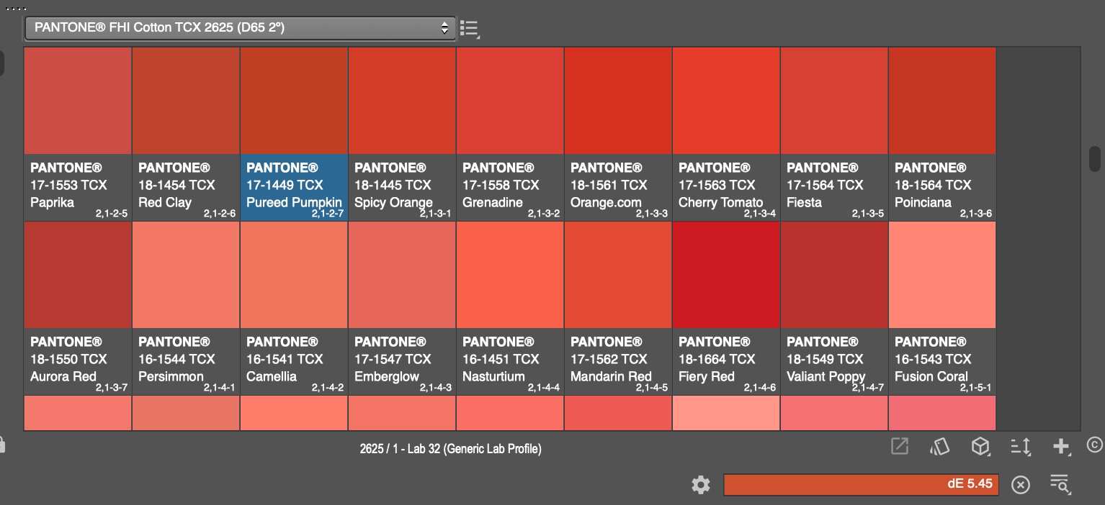Open the list view options icon
The image size is (1105, 505).
coord(470,29)
